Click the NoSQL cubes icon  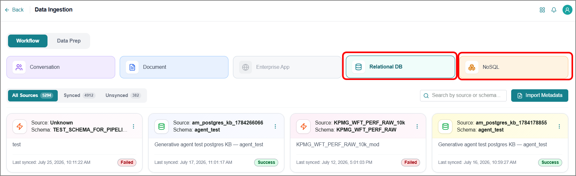(472, 67)
